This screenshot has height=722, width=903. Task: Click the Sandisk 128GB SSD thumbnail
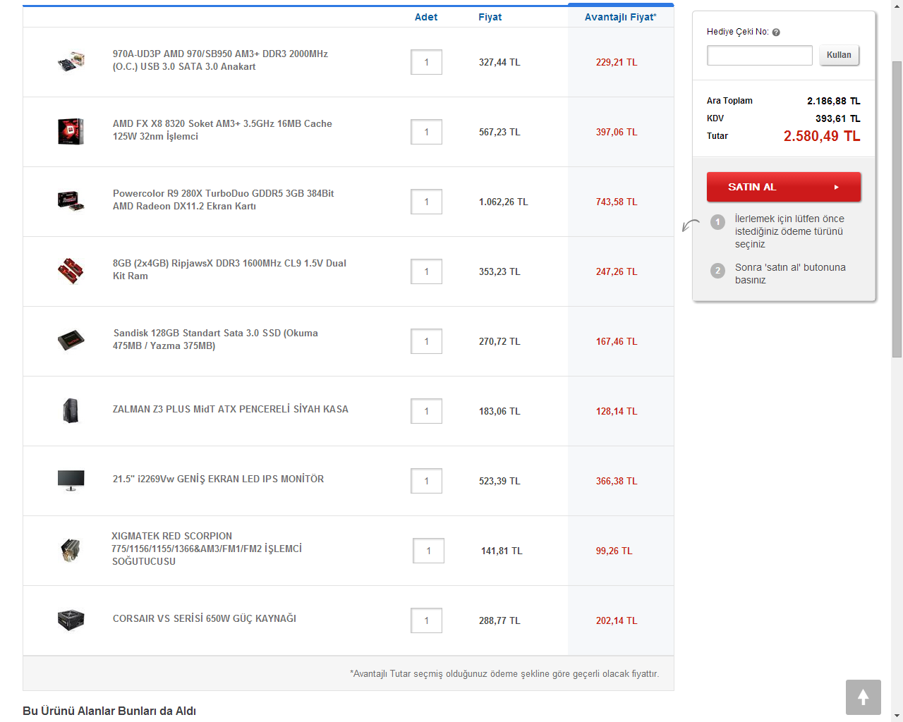click(71, 341)
